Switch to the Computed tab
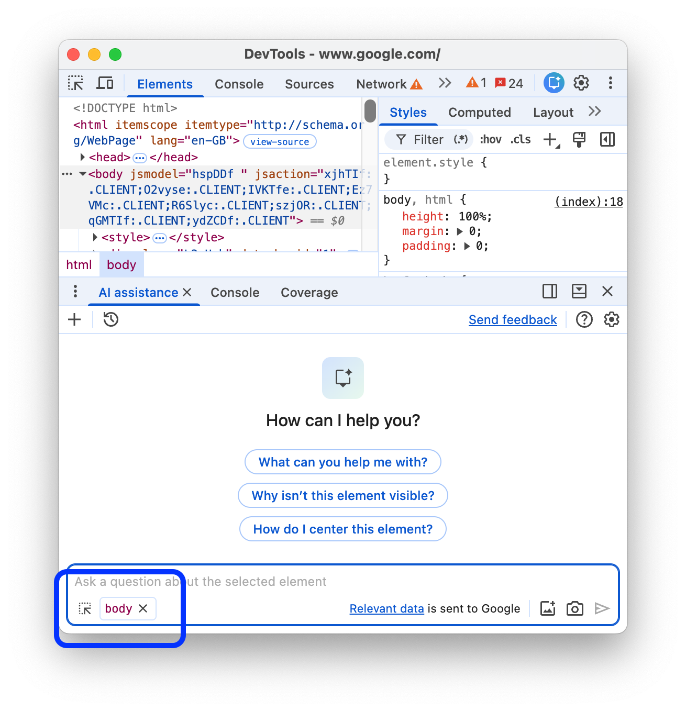This screenshot has width=686, height=711. coord(479,113)
